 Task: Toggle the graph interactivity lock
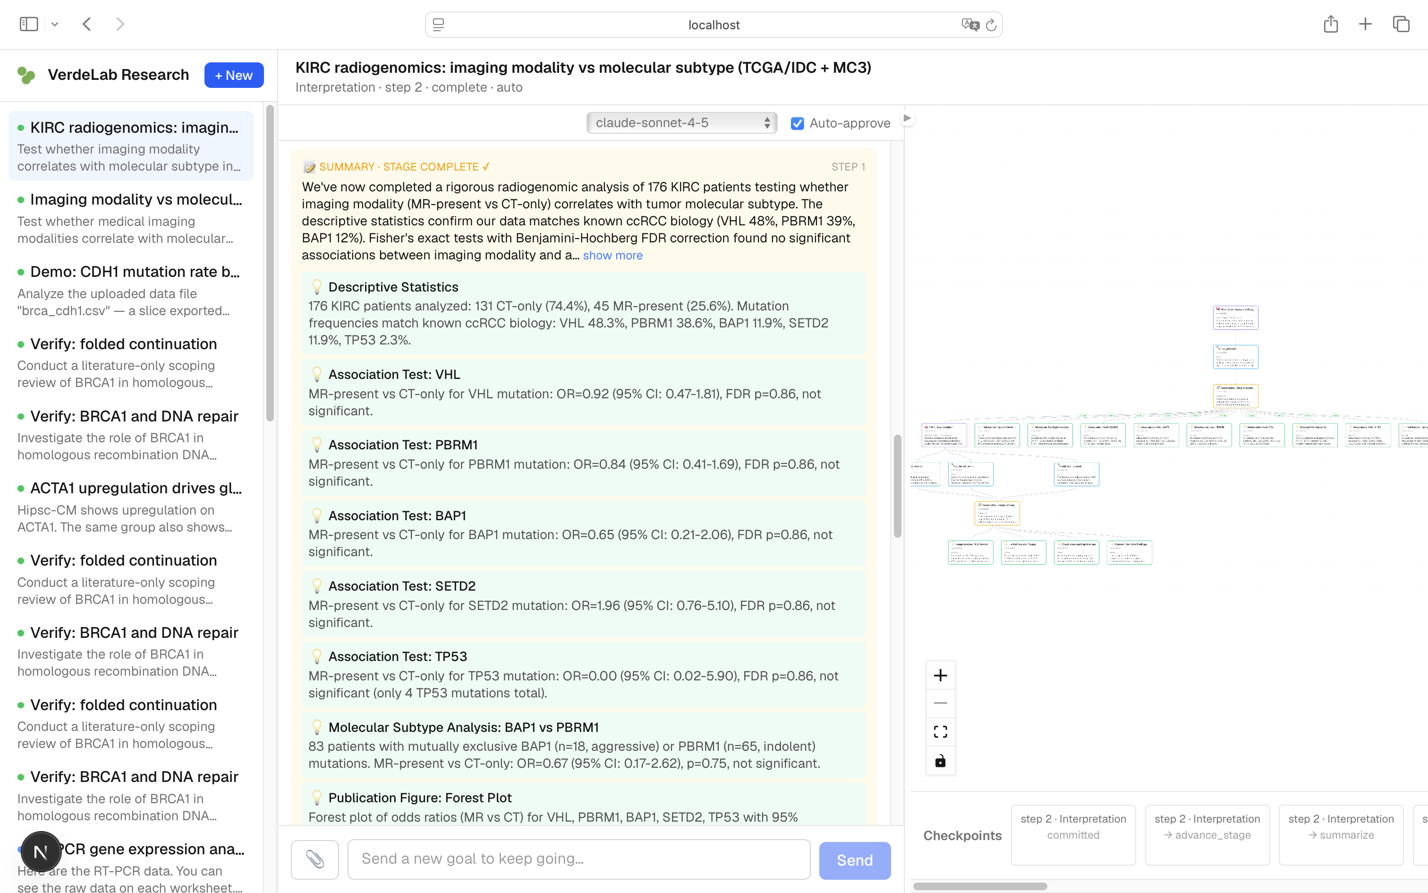click(x=941, y=761)
